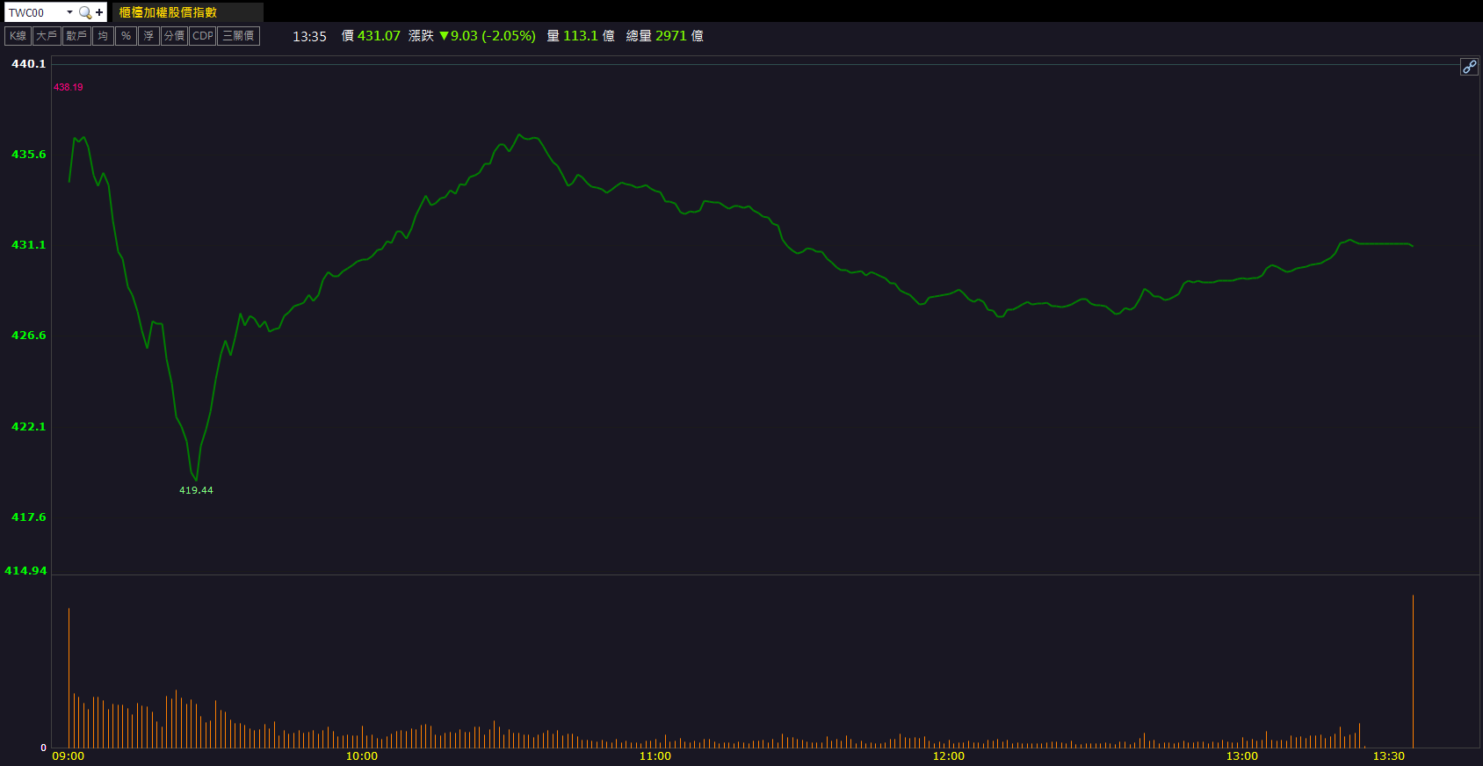The height and width of the screenshot is (766, 1483).
Task: Click the tall closing volume bar at 13:35
Action: coord(1413,671)
